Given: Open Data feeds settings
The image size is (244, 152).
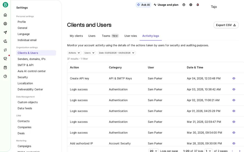Looking at the screenshot, I should (x=36, y=108).
